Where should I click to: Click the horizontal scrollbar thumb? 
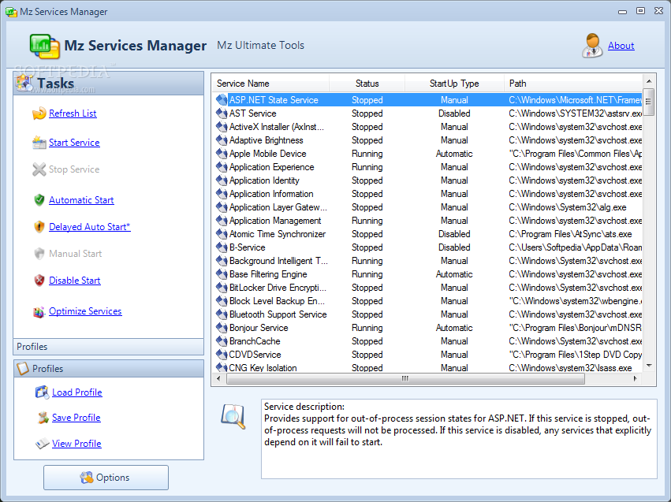click(x=405, y=378)
